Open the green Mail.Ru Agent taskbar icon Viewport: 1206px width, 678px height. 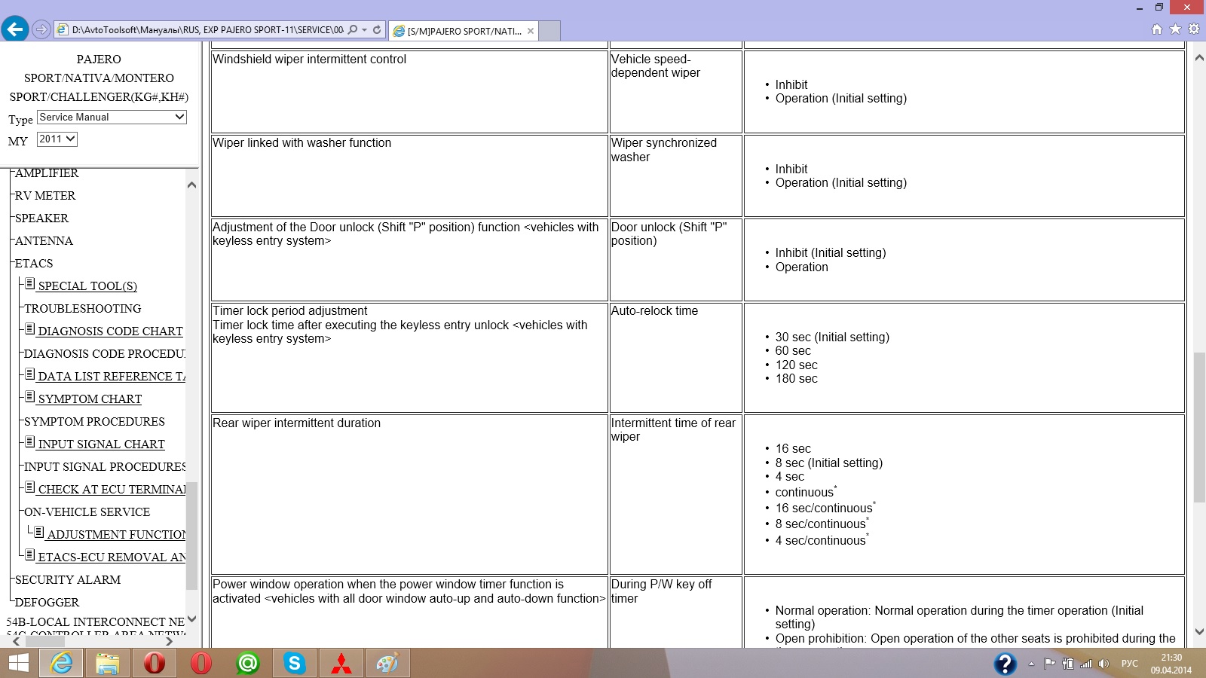click(248, 663)
